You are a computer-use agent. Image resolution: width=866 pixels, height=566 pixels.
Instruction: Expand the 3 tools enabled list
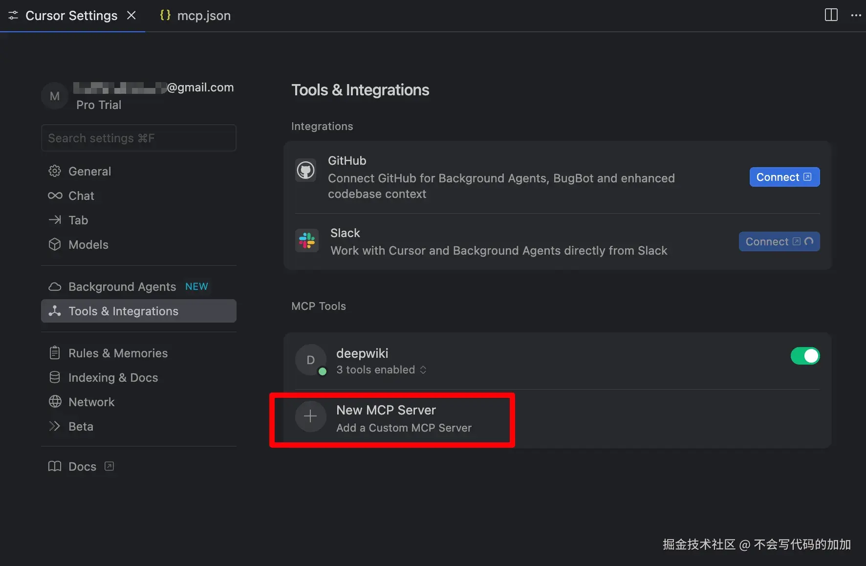(x=381, y=370)
